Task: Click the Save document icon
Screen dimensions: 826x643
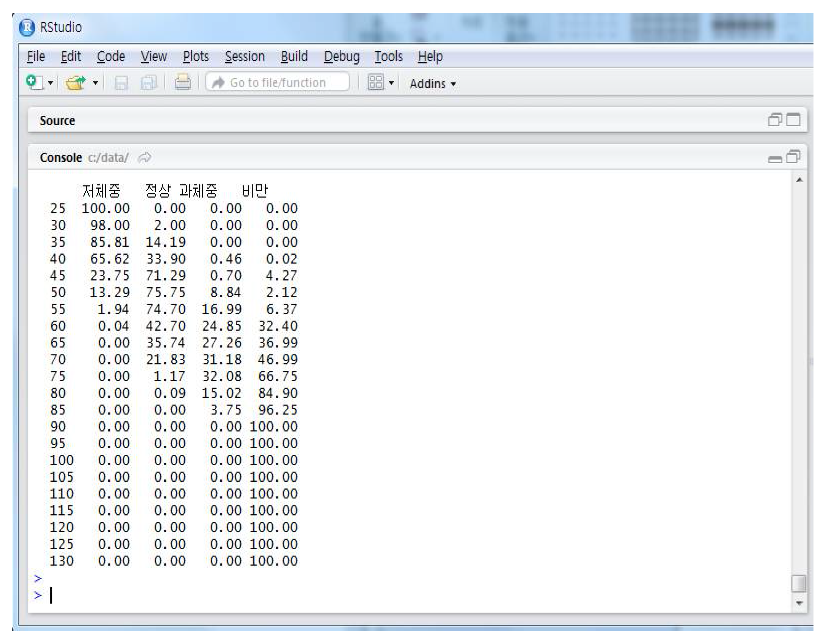Action: point(121,83)
